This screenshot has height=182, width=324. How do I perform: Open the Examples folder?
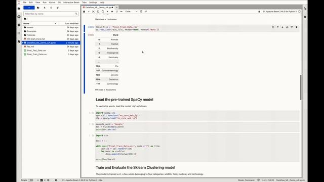51,31
